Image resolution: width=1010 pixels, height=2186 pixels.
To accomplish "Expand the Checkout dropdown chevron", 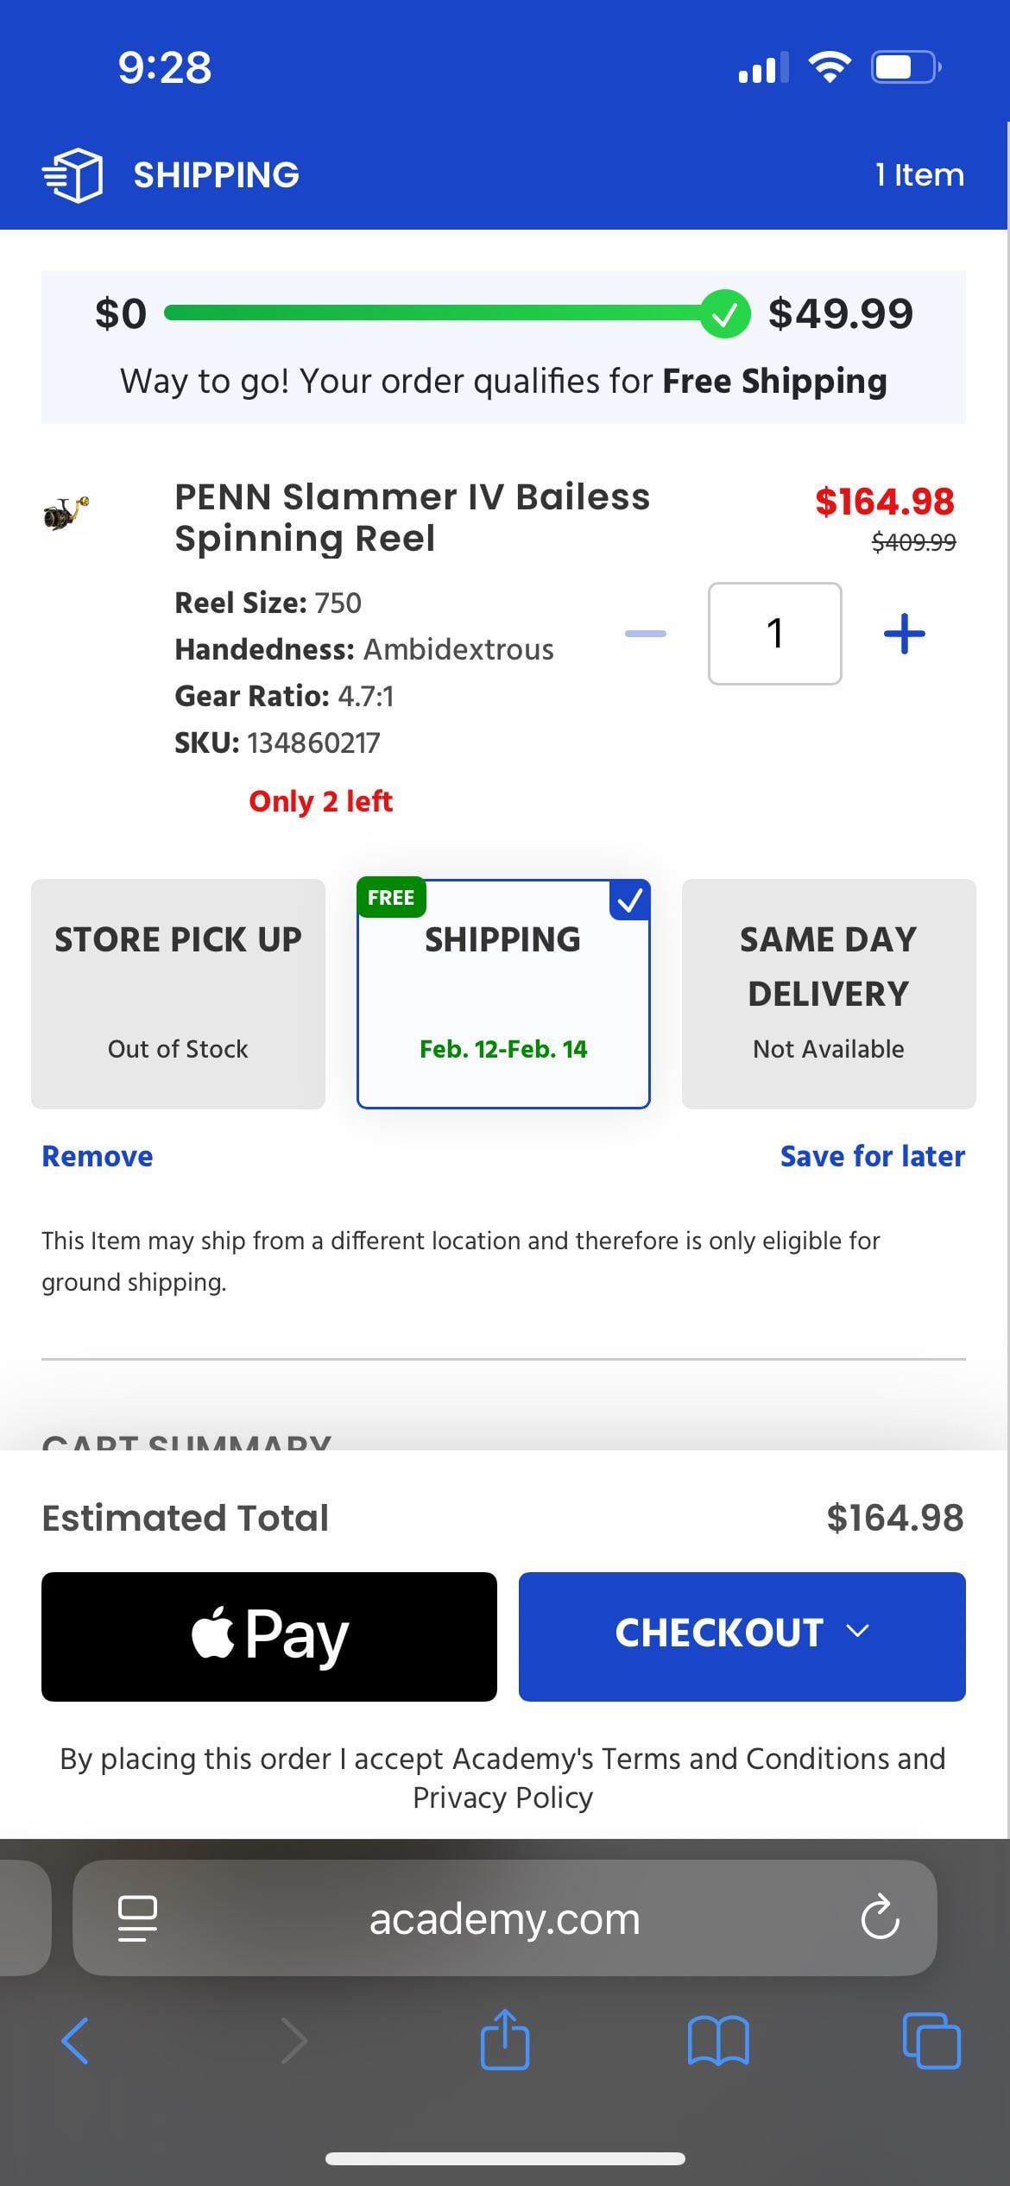I will point(857,1632).
